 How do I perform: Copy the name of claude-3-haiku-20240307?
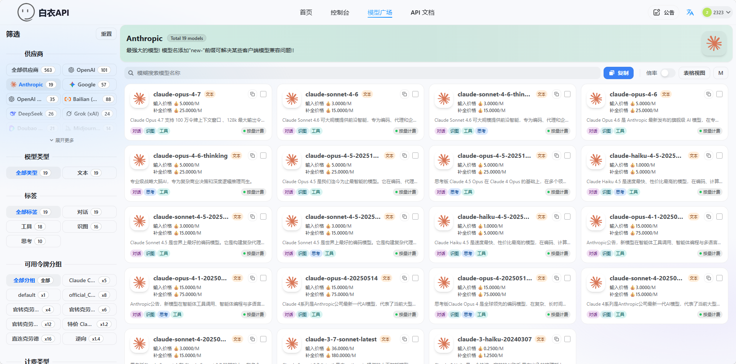tap(557, 339)
